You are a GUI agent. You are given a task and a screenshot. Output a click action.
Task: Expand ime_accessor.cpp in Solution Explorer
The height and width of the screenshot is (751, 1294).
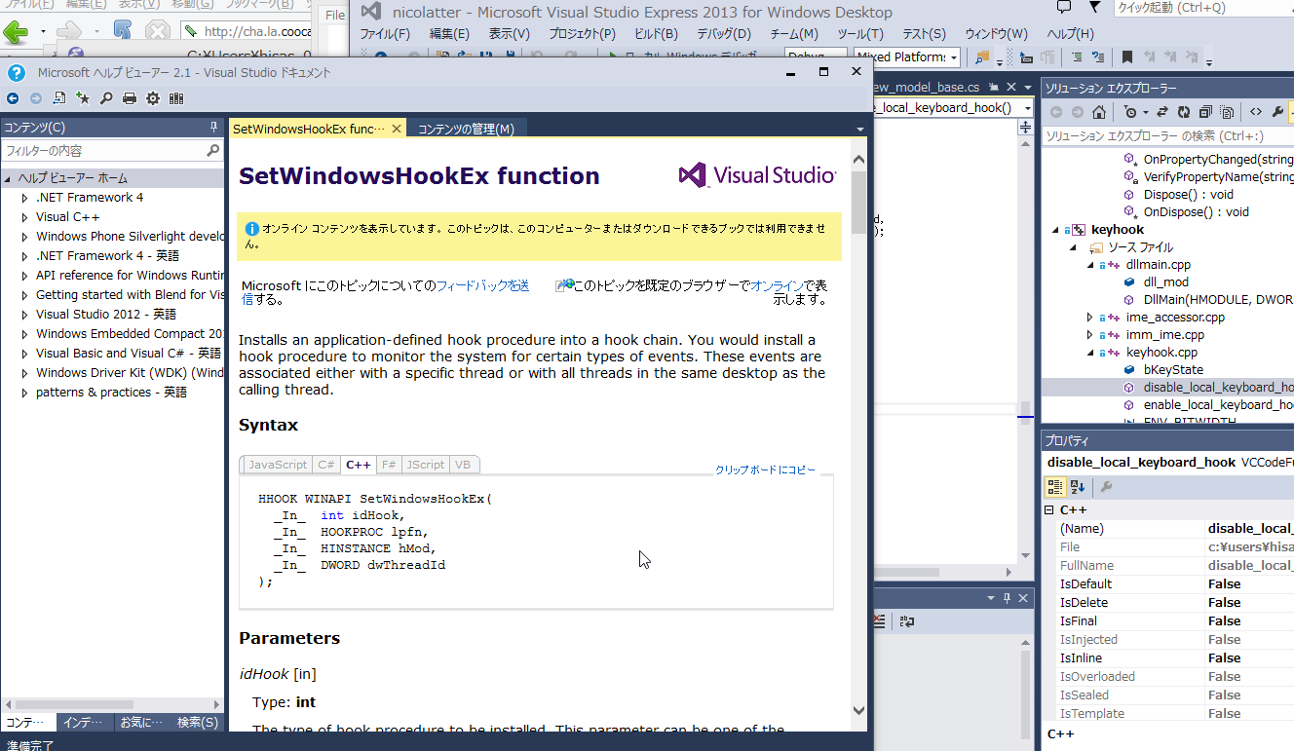[1090, 318]
